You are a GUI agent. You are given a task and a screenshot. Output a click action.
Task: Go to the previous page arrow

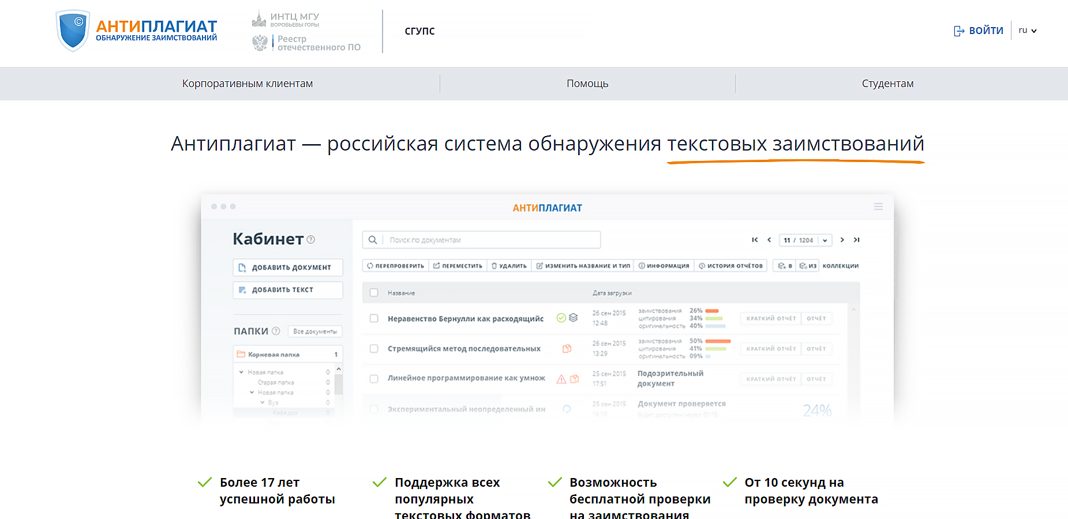click(x=769, y=240)
